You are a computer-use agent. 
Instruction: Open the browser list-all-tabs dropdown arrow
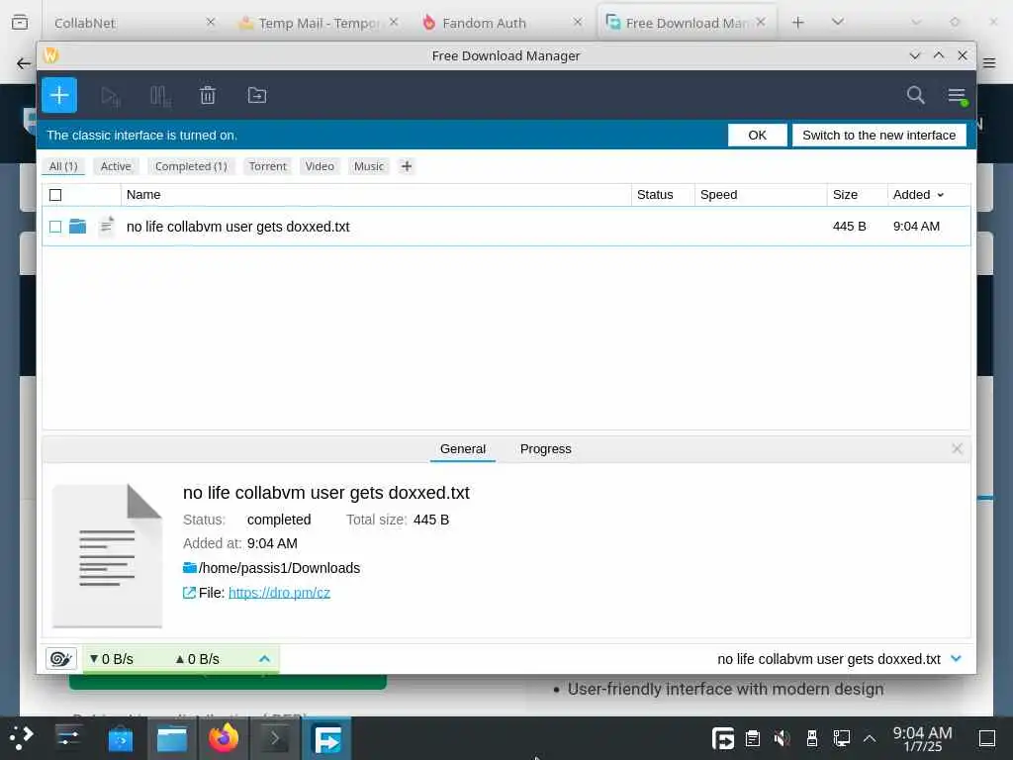click(x=838, y=23)
